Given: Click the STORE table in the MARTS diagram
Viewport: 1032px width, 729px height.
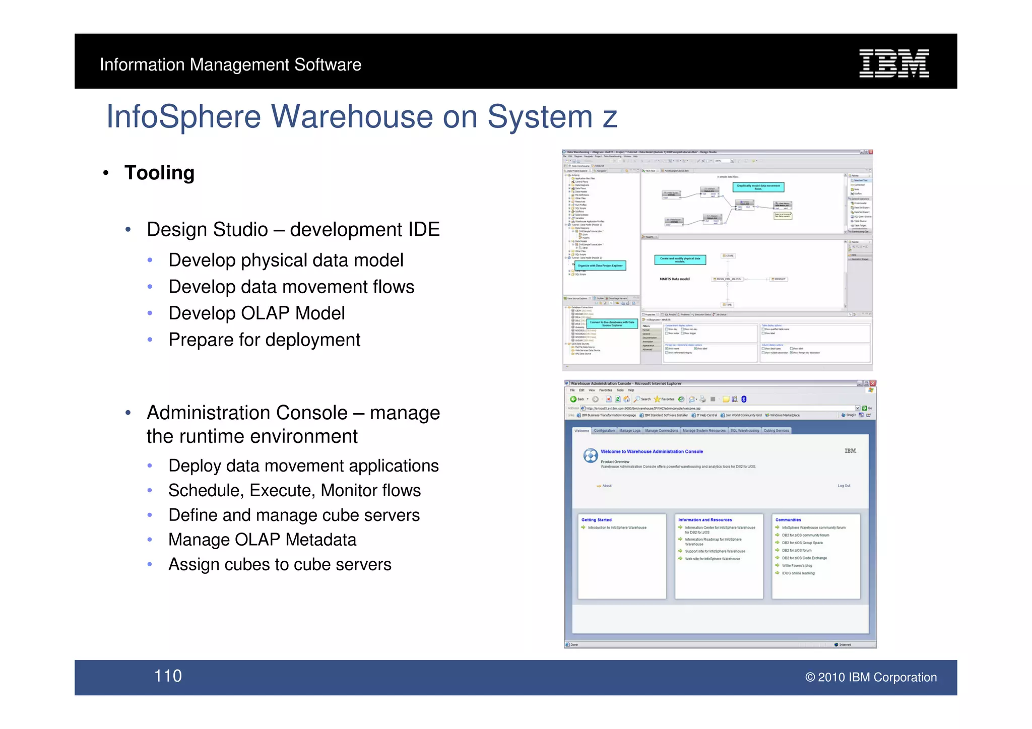Looking at the screenshot, I should (x=729, y=256).
